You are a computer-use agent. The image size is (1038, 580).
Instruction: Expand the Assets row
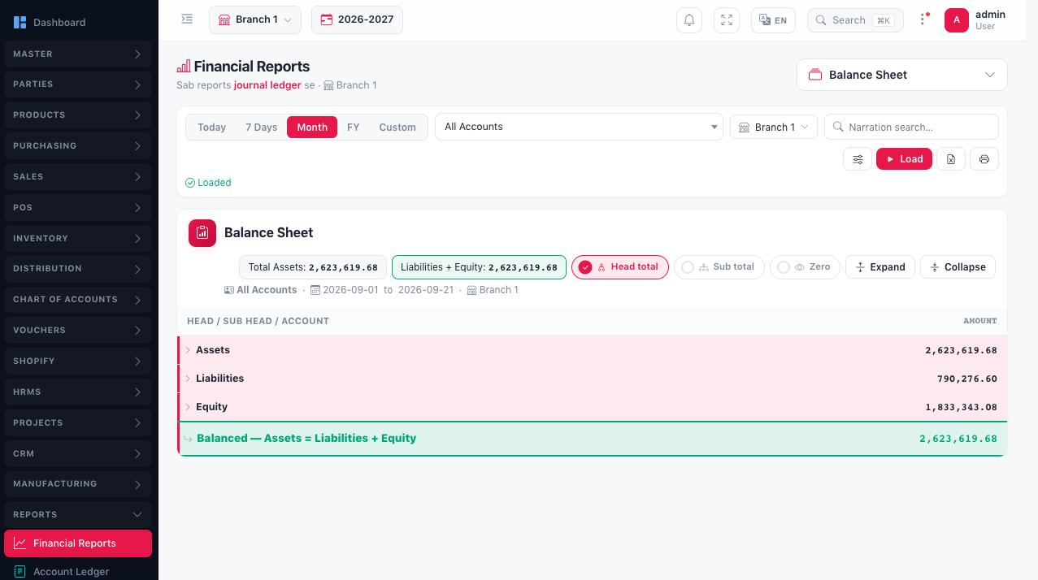click(x=593, y=350)
